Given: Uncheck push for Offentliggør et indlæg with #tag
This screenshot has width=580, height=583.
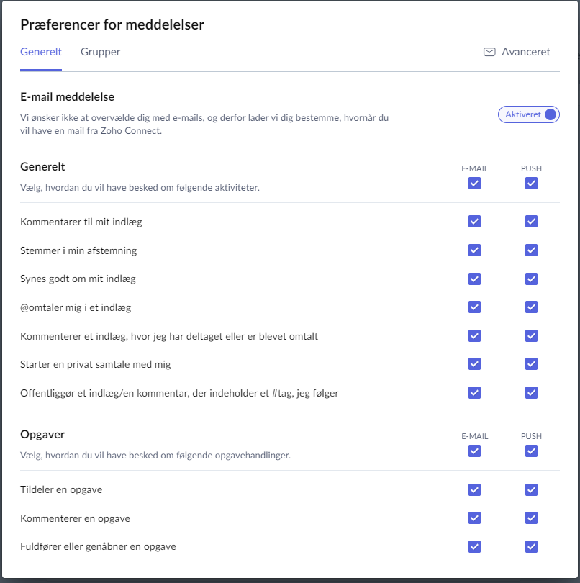Looking at the screenshot, I should [531, 393].
